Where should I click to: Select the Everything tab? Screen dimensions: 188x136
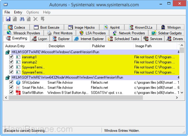click(17, 38)
